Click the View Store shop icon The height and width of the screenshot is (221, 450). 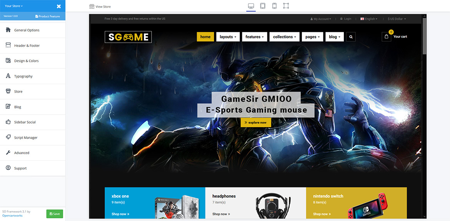(92, 6)
